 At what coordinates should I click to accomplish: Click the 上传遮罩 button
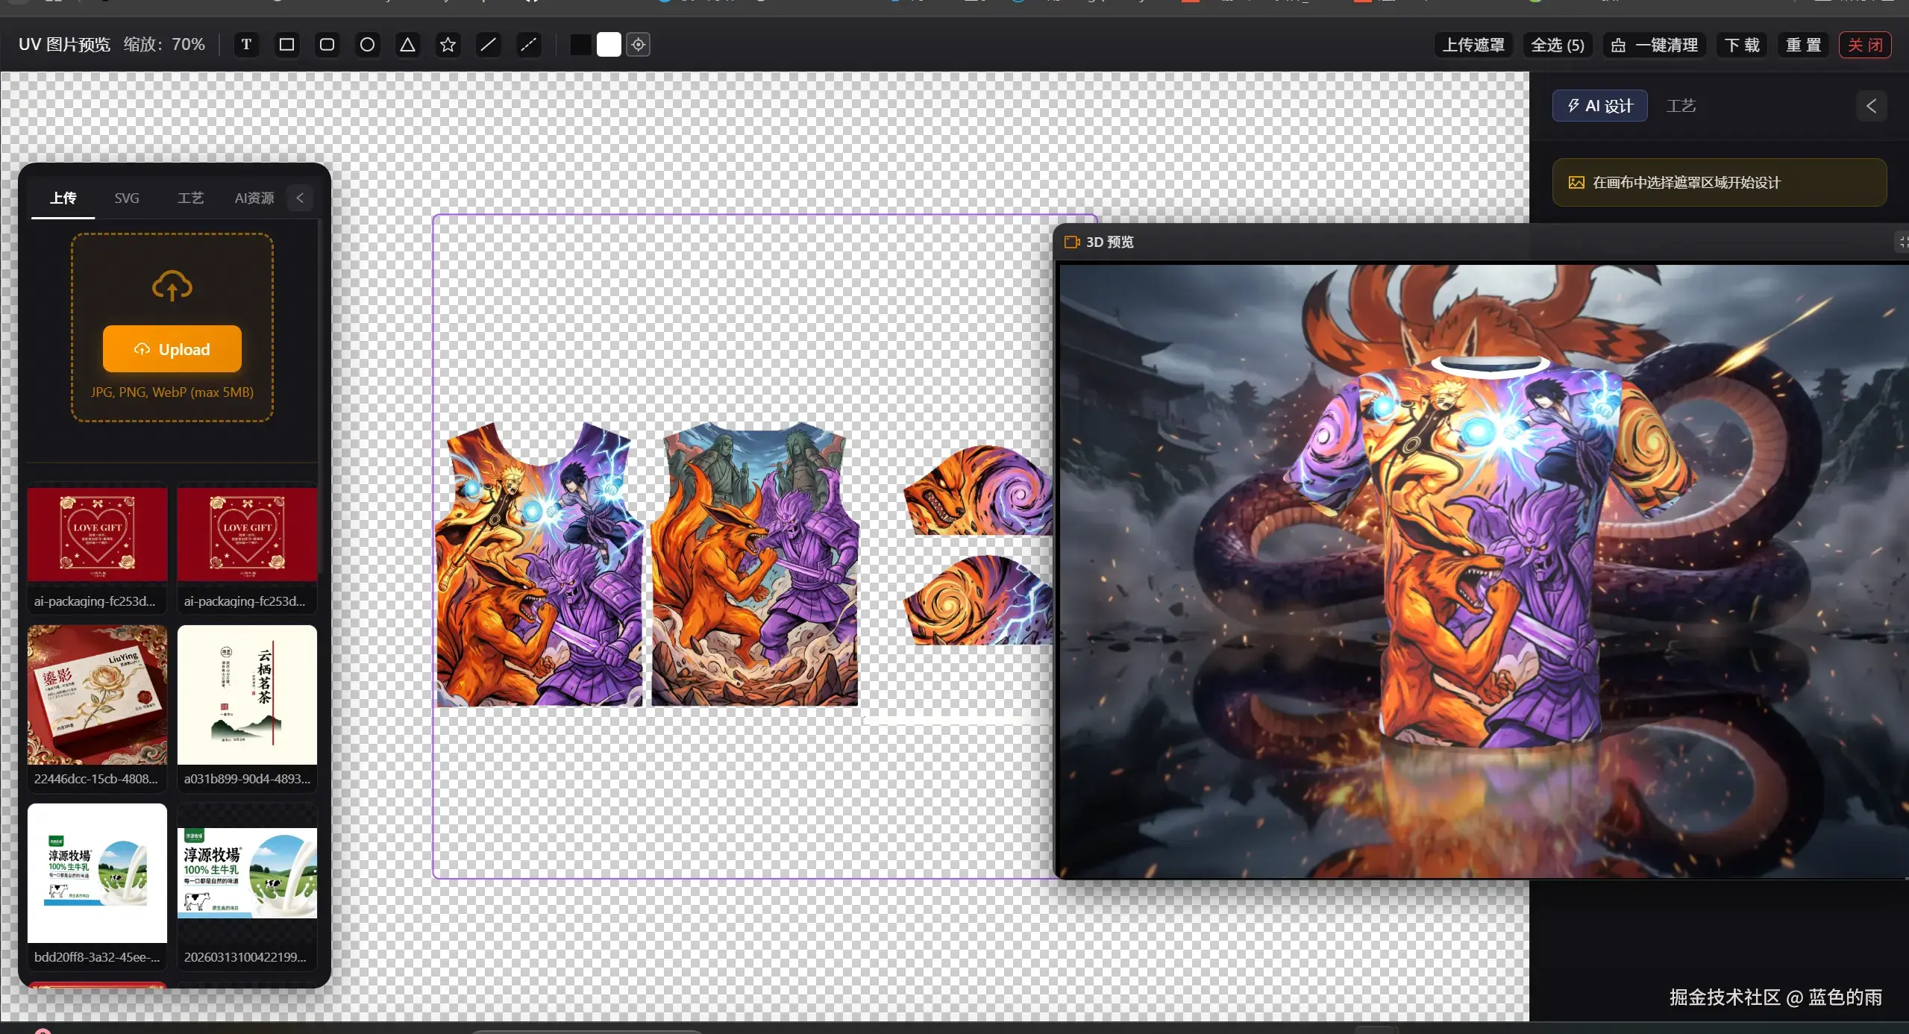1473,45
